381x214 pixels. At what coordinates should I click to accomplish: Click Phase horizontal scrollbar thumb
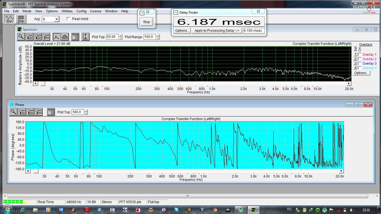point(36,171)
